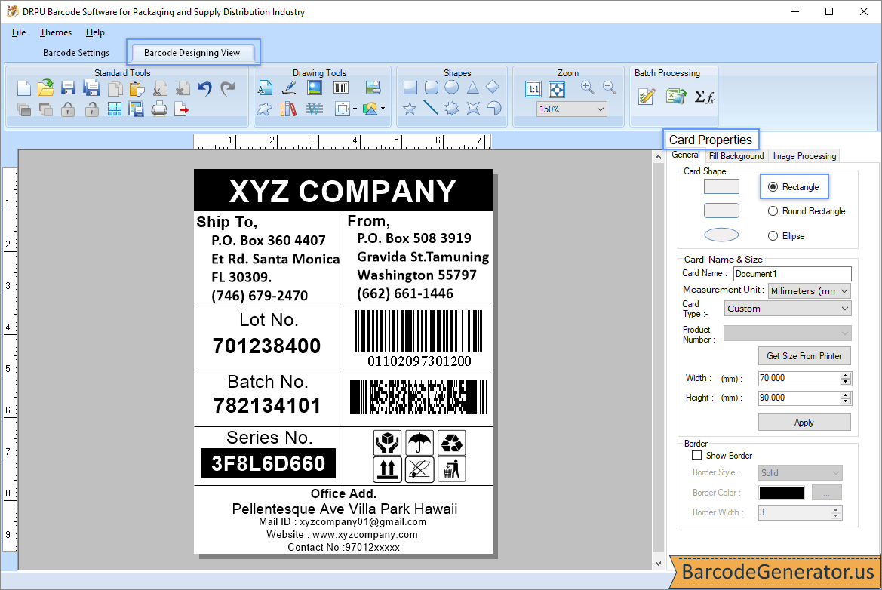Click the Apply button
This screenshot has width=882, height=590.
[804, 423]
